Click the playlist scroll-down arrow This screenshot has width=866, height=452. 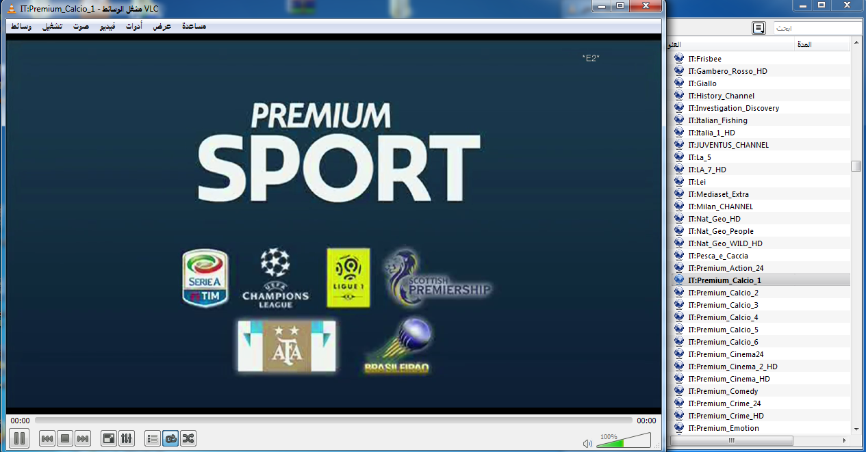(856, 429)
